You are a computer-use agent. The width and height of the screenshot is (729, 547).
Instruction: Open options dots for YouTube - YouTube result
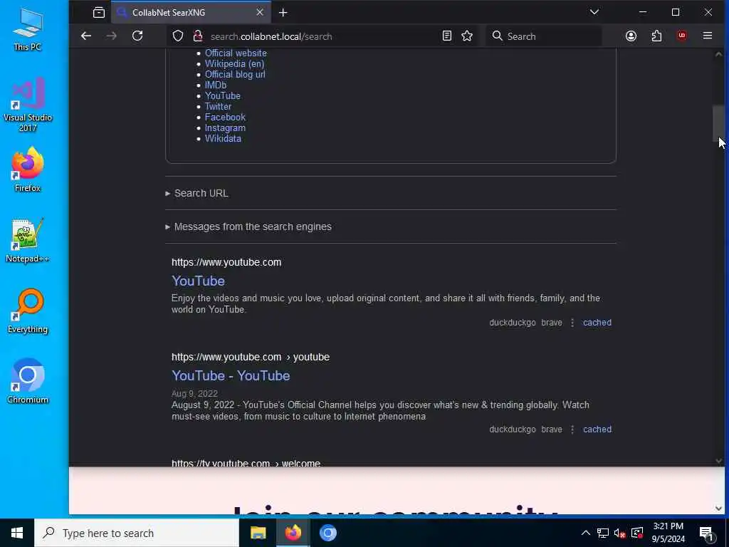point(572,429)
